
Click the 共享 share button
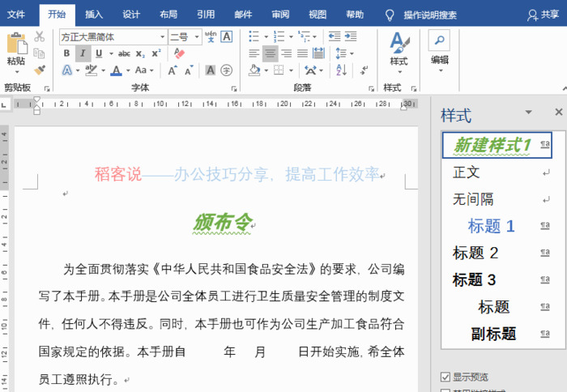coord(544,15)
